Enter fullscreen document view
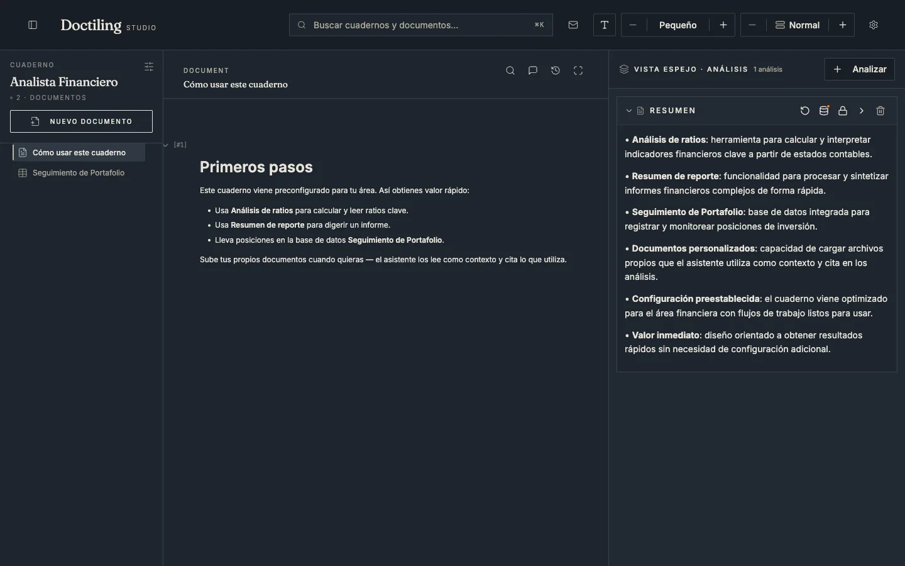The width and height of the screenshot is (905, 566). pyautogui.click(x=578, y=70)
